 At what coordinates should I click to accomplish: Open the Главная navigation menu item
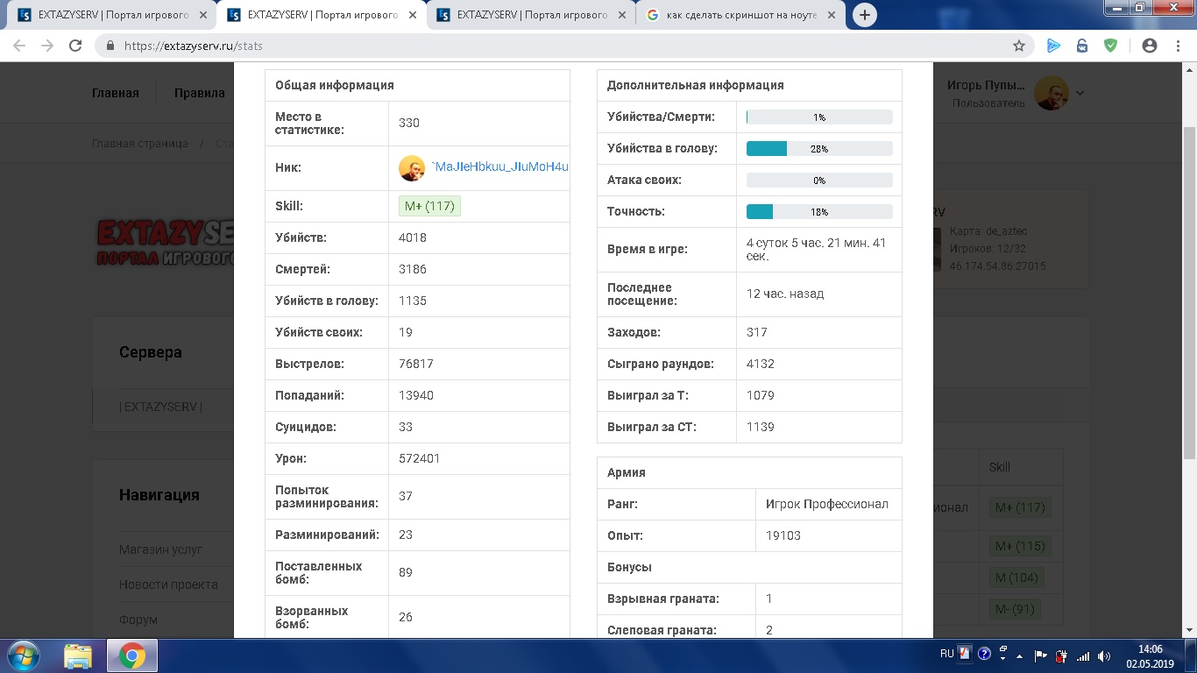[116, 93]
